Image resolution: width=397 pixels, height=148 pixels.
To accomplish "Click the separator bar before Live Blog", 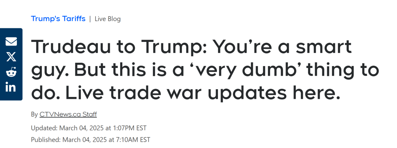I will [90, 19].
